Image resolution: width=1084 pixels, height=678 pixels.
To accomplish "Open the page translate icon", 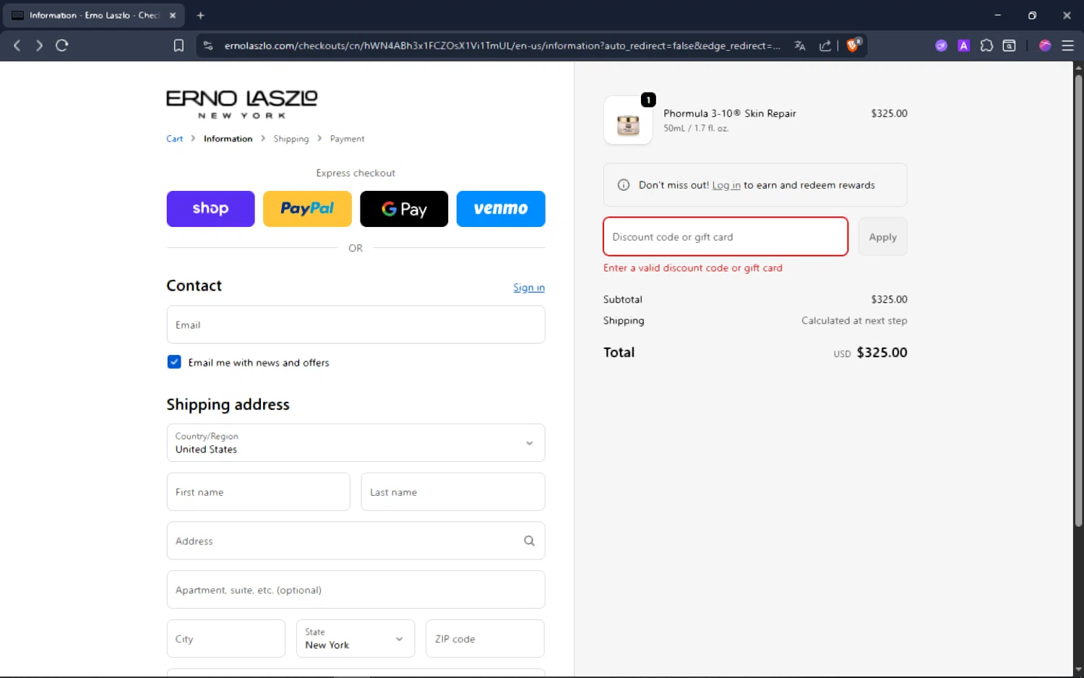I will pos(800,46).
